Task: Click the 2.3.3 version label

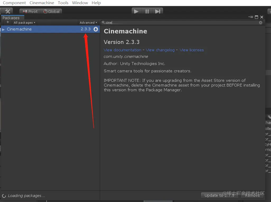Action: click(x=86, y=29)
